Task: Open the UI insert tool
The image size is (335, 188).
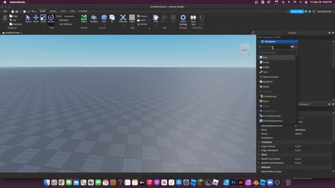Action: pyautogui.click(x=112, y=18)
